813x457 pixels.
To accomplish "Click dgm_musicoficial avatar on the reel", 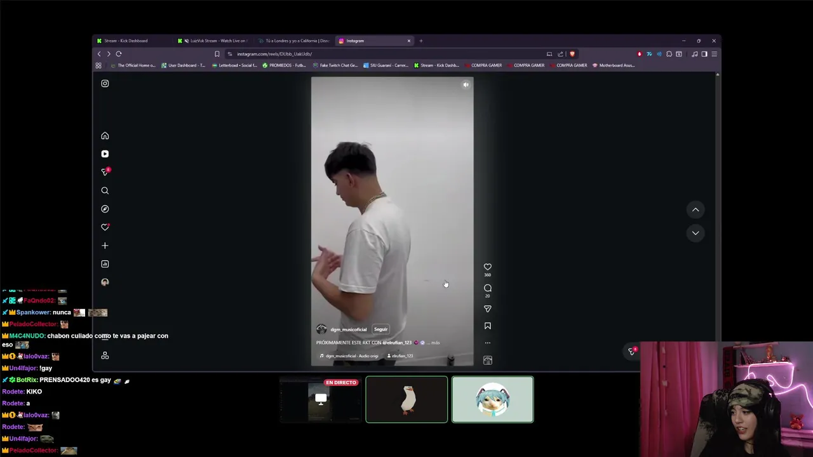I will 321,329.
